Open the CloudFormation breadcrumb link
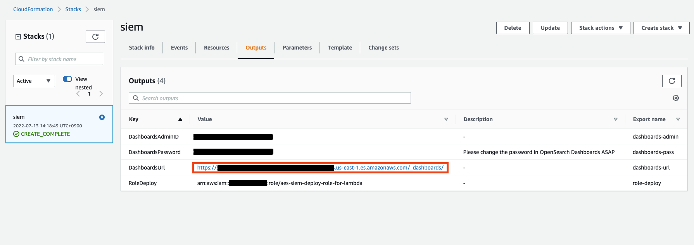Image resolution: width=694 pixels, height=245 pixels. (x=33, y=9)
